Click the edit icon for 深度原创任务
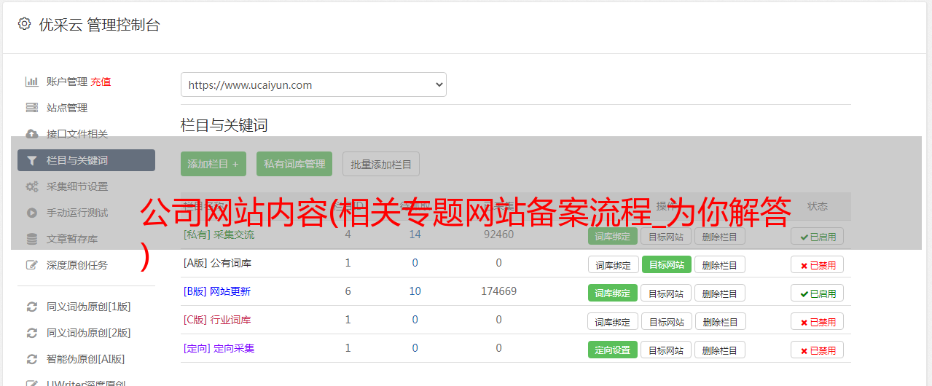932x386 pixels. pos(32,265)
